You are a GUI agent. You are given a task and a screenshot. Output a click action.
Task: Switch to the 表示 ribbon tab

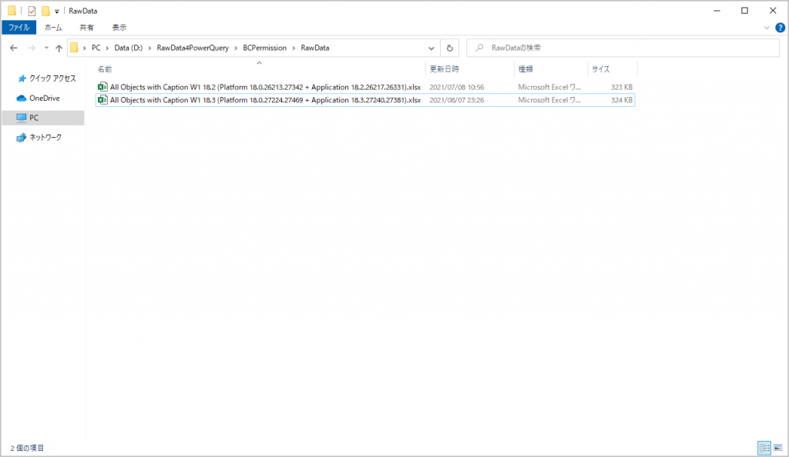119,27
